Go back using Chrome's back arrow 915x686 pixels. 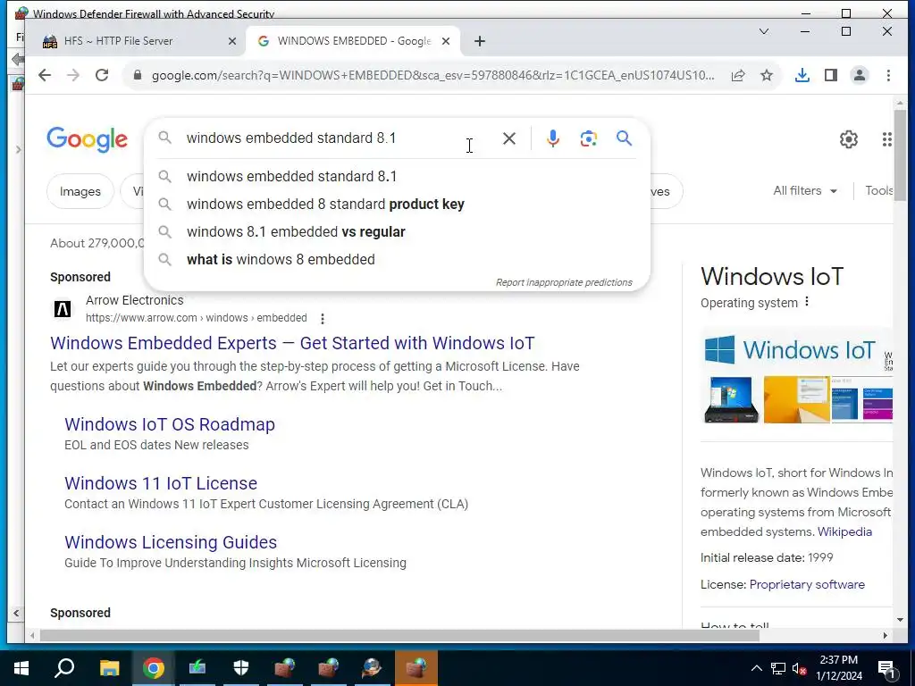(x=45, y=75)
